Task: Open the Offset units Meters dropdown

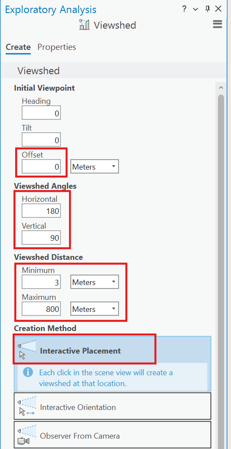Action: tap(95, 167)
